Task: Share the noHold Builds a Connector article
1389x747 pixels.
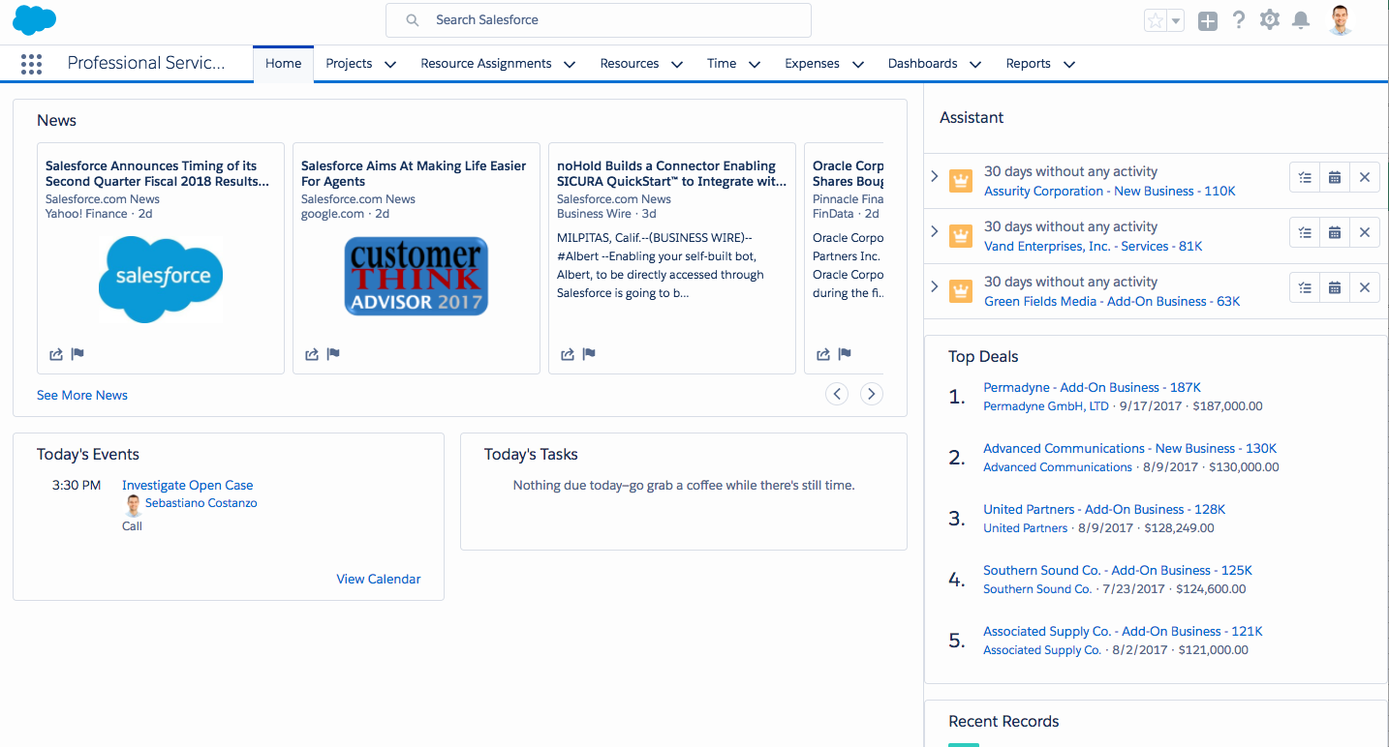Action: [x=568, y=354]
